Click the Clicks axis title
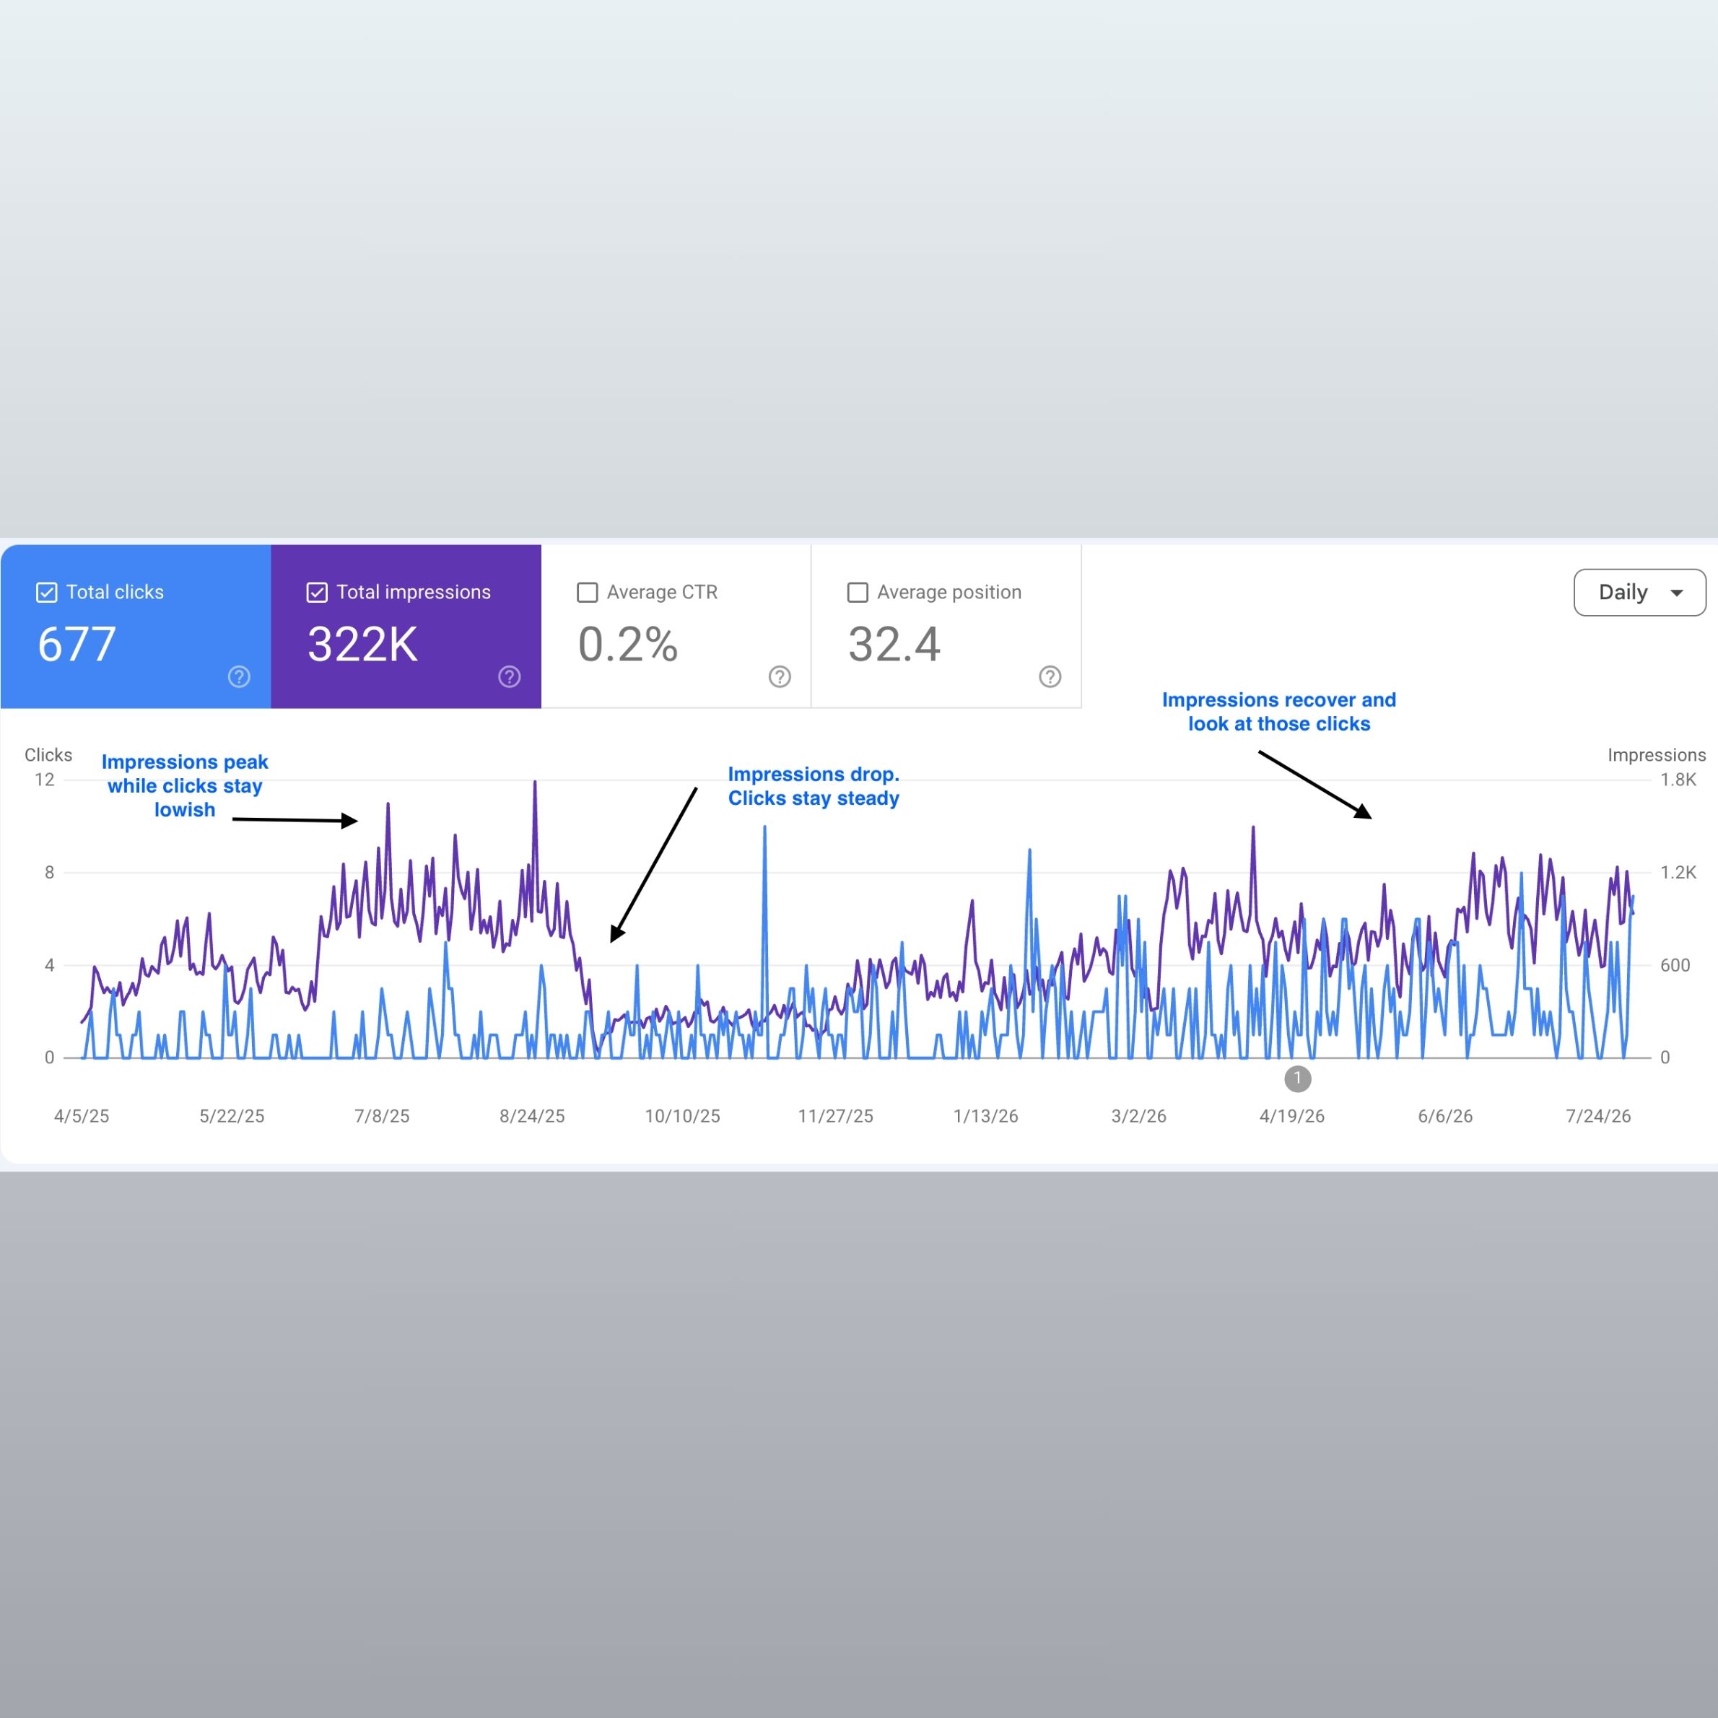The image size is (1718, 1718). [48, 755]
